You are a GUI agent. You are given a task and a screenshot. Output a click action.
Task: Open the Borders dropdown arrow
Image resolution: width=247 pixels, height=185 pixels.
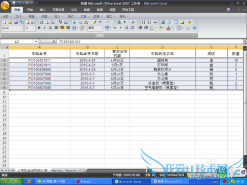point(156,28)
